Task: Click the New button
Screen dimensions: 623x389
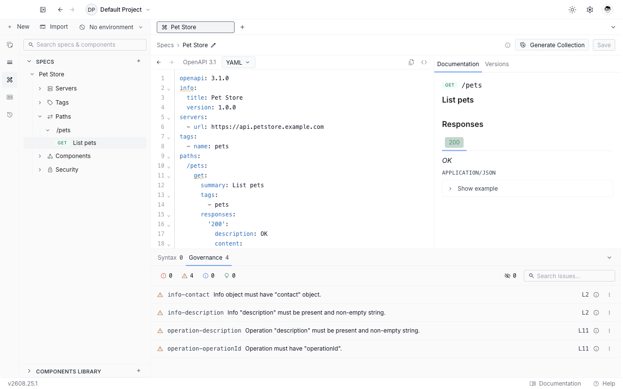Action: tap(18, 27)
